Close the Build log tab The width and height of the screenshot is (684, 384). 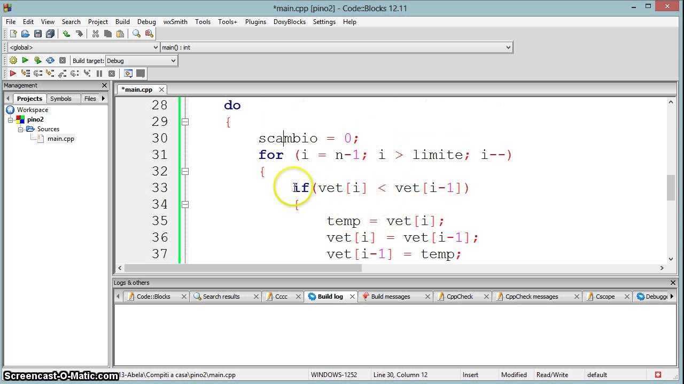point(352,297)
